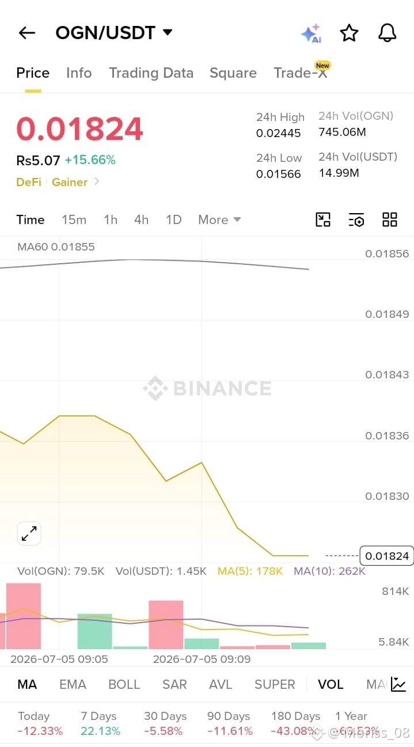414x747 pixels.
Task: Tap the picture-in-picture chart icon
Action: (323, 219)
